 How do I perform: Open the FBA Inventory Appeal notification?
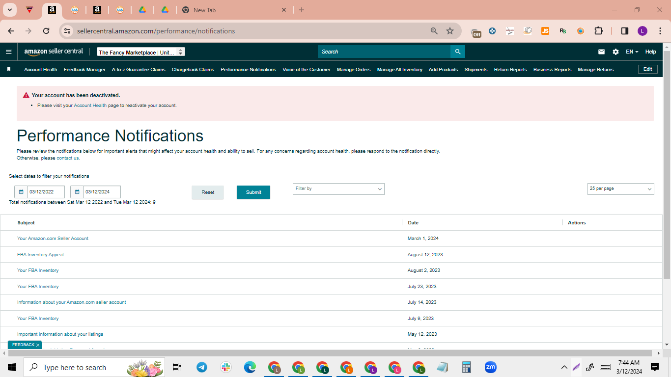40,255
